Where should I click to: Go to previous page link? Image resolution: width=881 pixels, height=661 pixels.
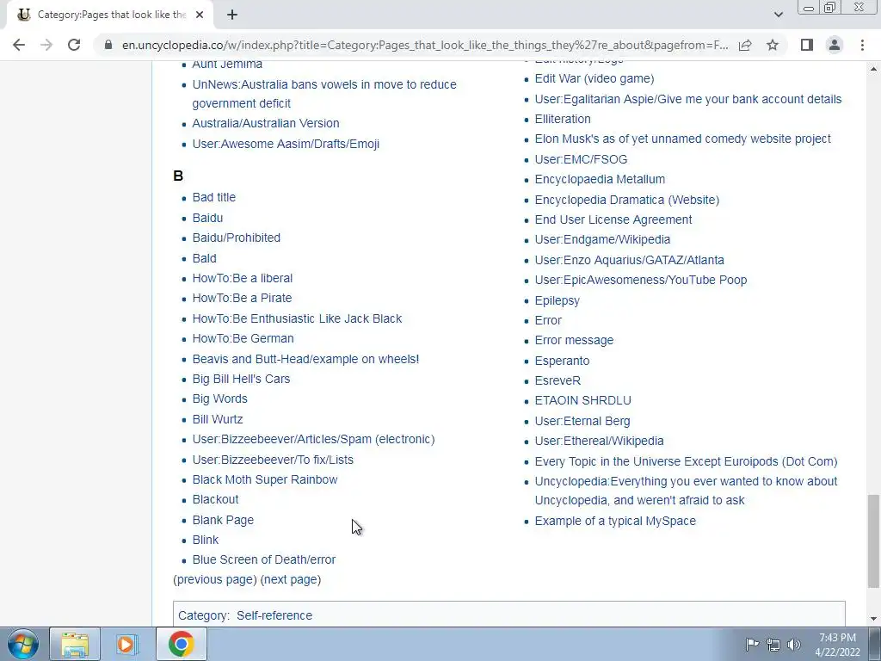pyautogui.click(x=215, y=579)
